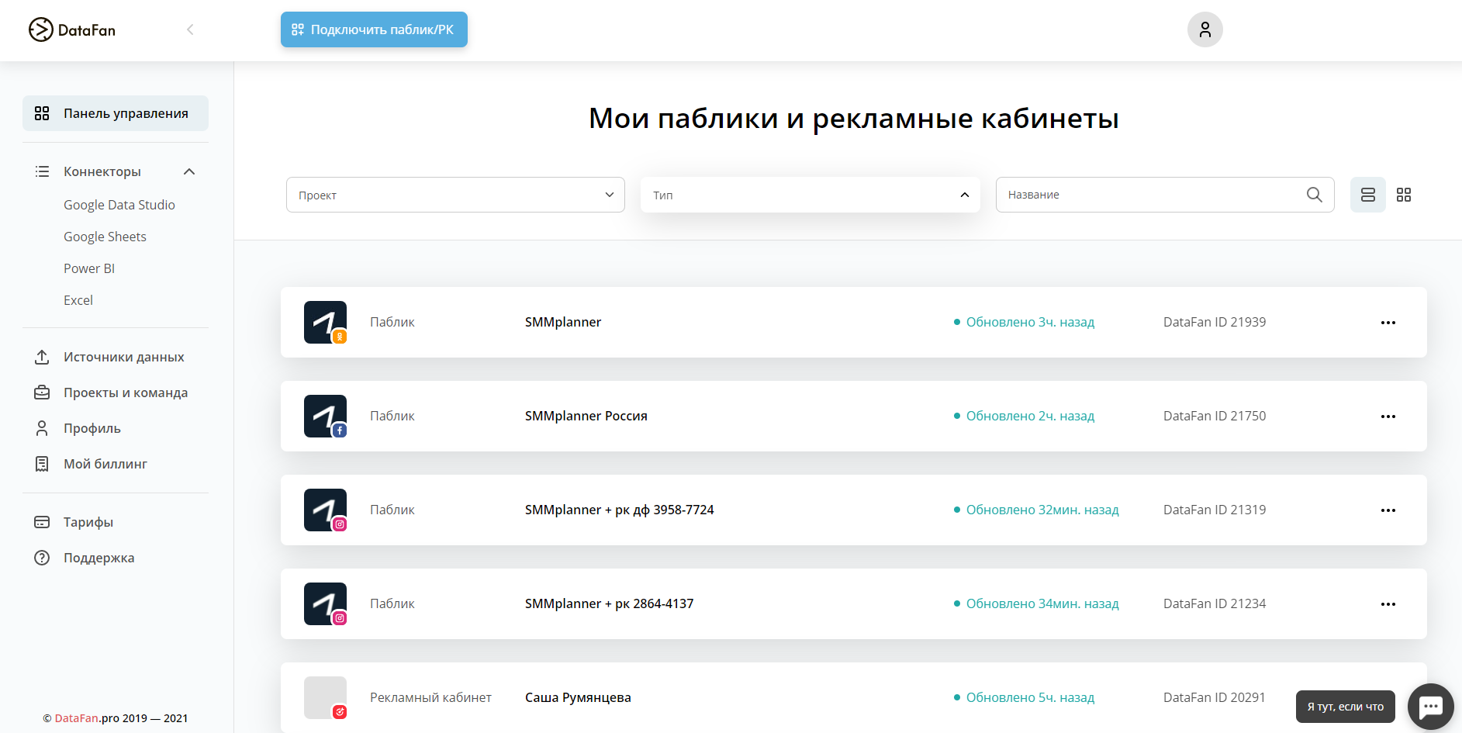Open the SMMplanner public avatar with Odnoklassniki badge
The image size is (1462, 733).
[x=325, y=322]
